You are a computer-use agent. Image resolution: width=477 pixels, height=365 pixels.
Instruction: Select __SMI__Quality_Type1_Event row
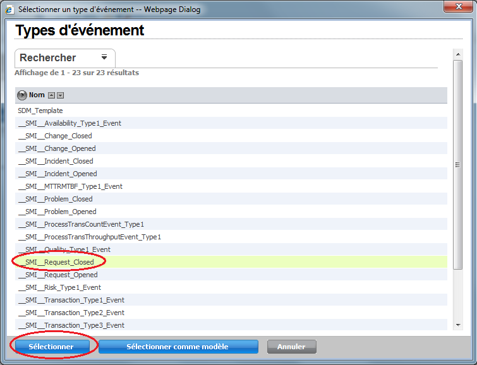[231, 249]
